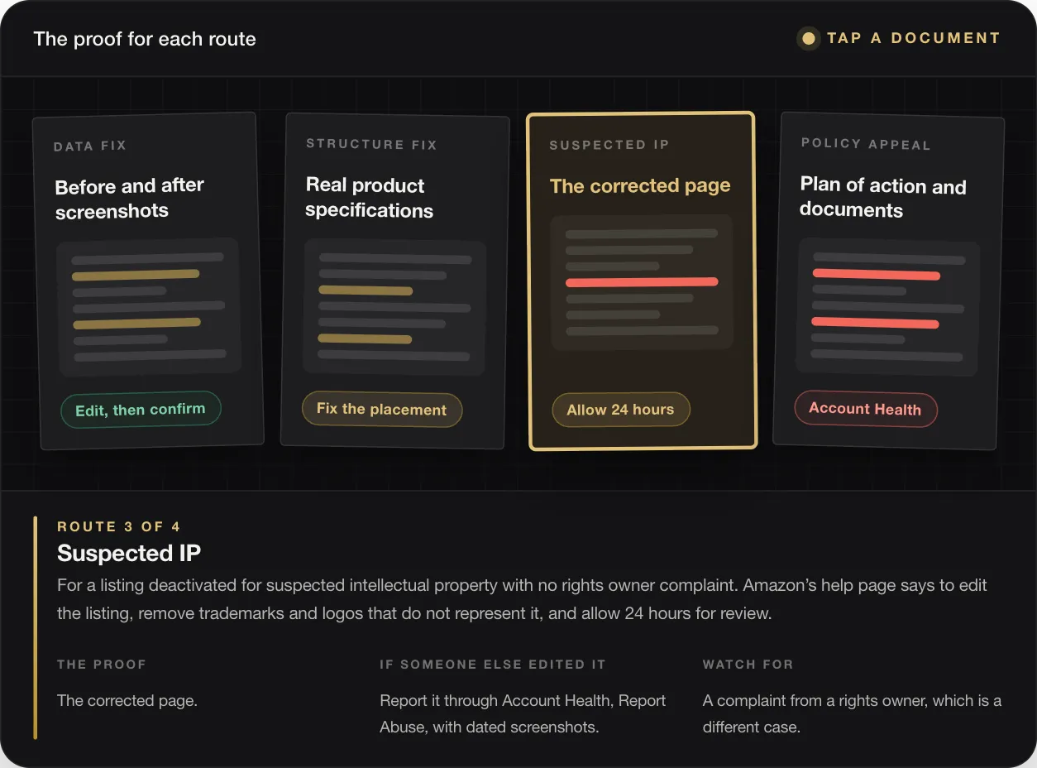Click the red 'Account Health' pill
The width and height of the screenshot is (1037, 768).
tap(865, 409)
